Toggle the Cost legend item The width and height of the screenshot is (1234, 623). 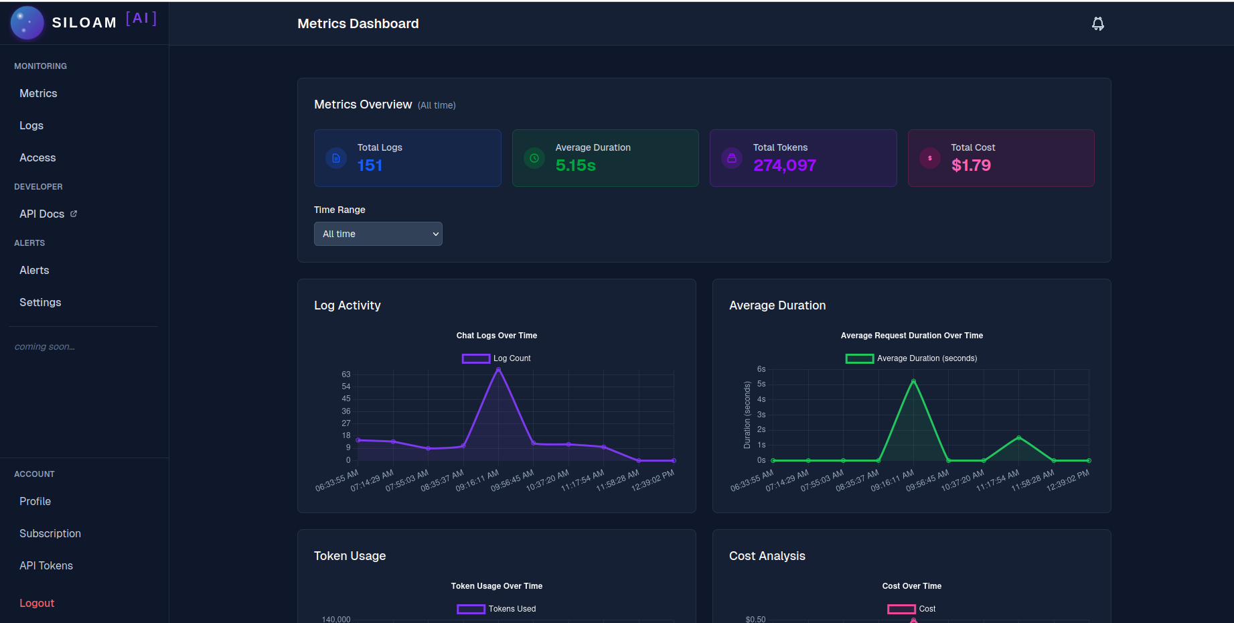(911, 609)
